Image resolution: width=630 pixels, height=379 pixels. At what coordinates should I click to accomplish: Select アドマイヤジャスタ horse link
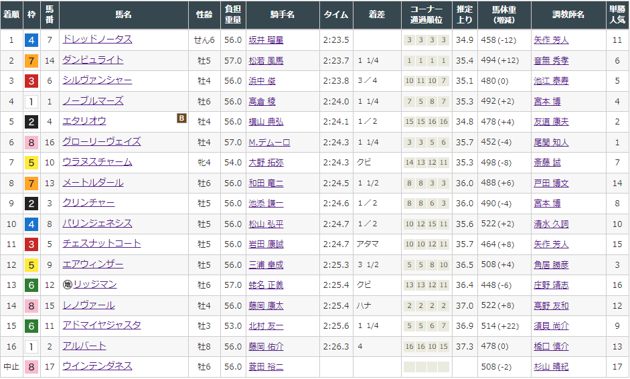pos(102,325)
